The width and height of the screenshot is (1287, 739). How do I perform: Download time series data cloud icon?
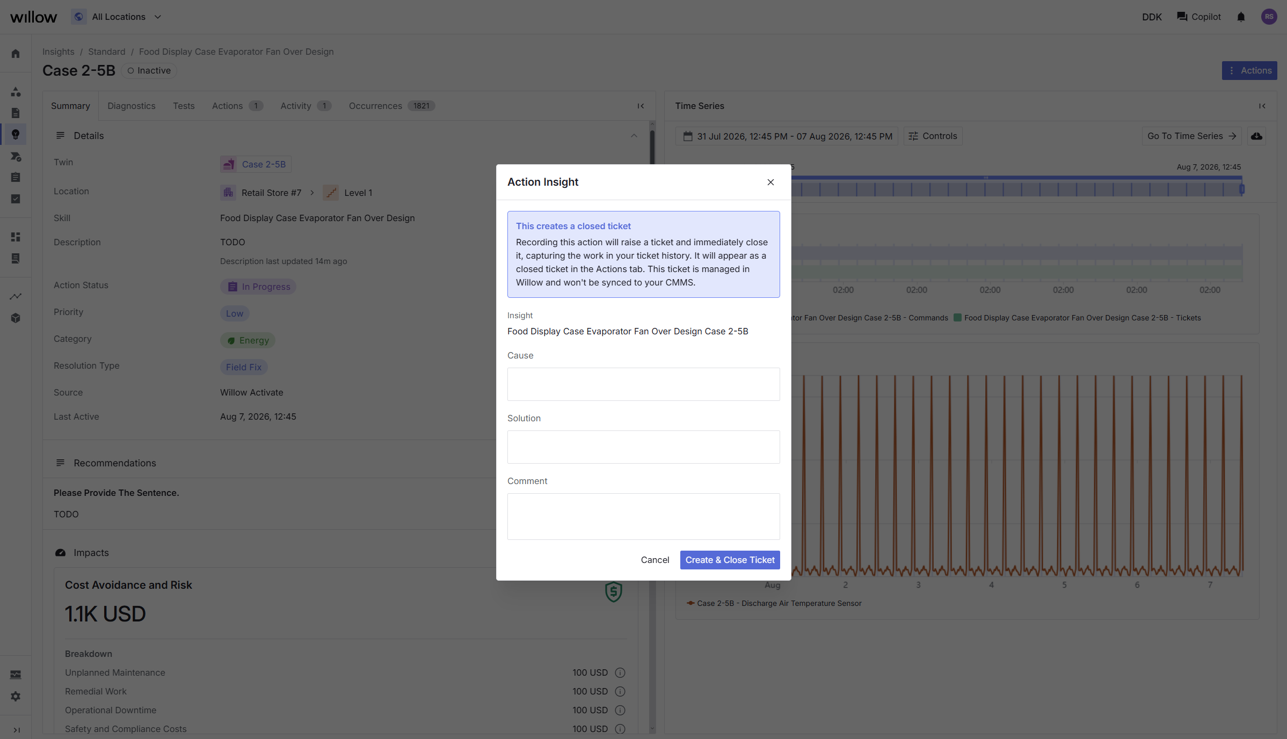1256,136
